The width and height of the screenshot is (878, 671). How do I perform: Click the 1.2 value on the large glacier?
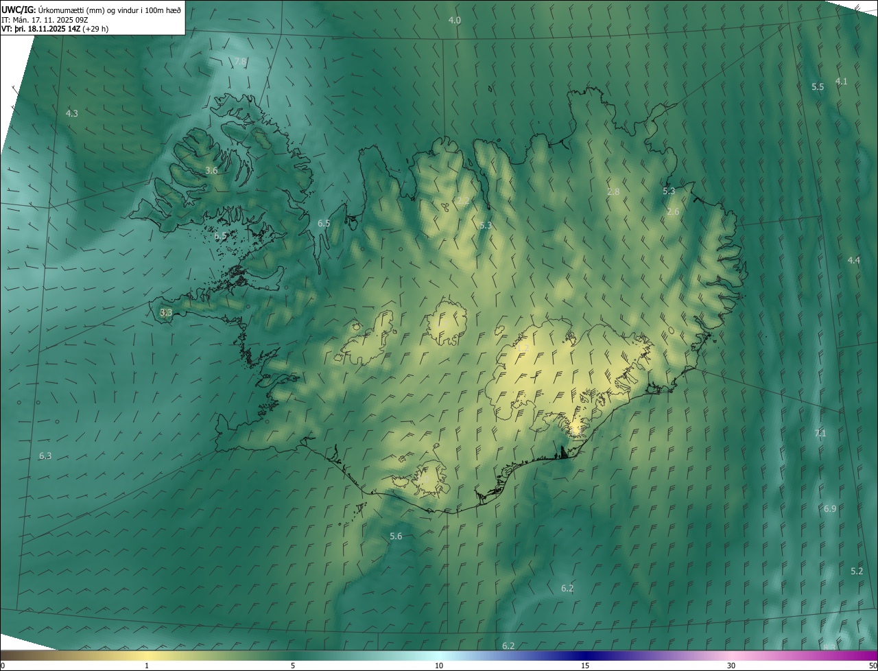click(x=523, y=348)
